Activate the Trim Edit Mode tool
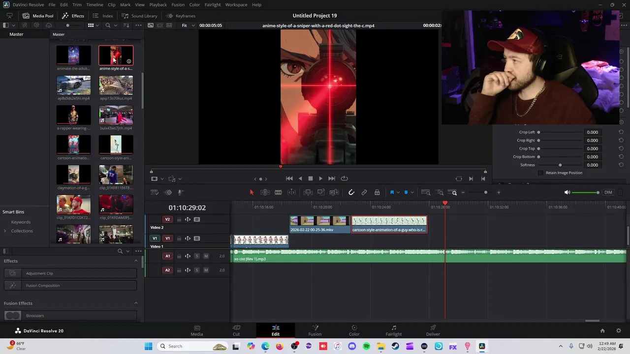This screenshot has width=630, height=354. [265, 192]
